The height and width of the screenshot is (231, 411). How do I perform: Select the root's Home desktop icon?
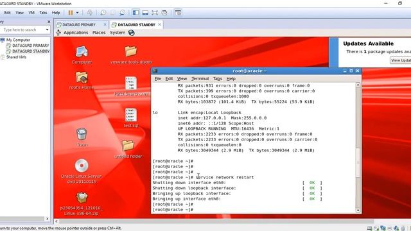coord(82,80)
